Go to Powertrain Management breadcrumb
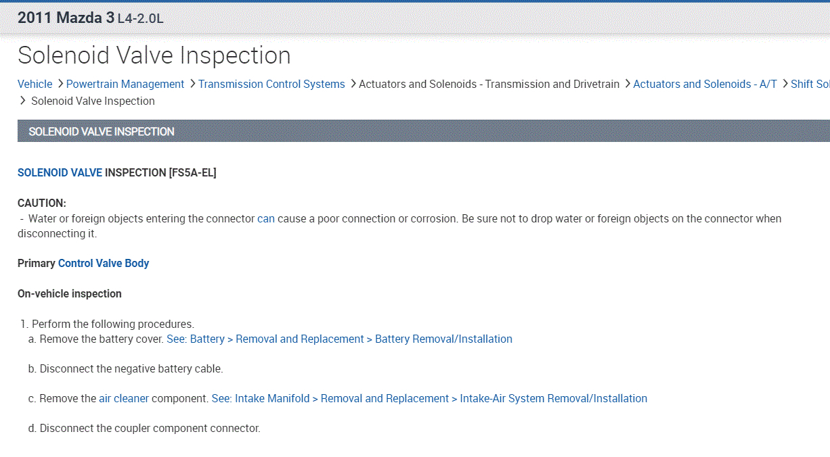 coord(125,84)
